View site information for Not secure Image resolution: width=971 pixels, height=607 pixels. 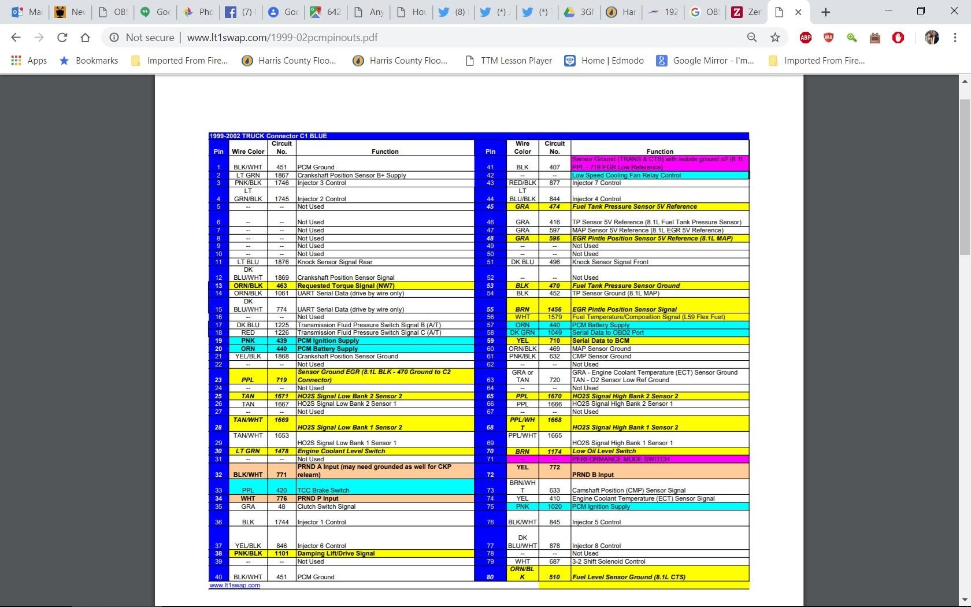(x=114, y=38)
